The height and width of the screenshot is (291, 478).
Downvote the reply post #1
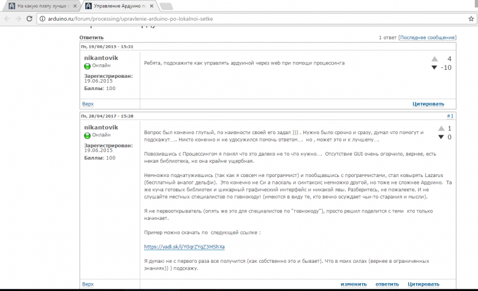pyautogui.click(x=441, y=137)
